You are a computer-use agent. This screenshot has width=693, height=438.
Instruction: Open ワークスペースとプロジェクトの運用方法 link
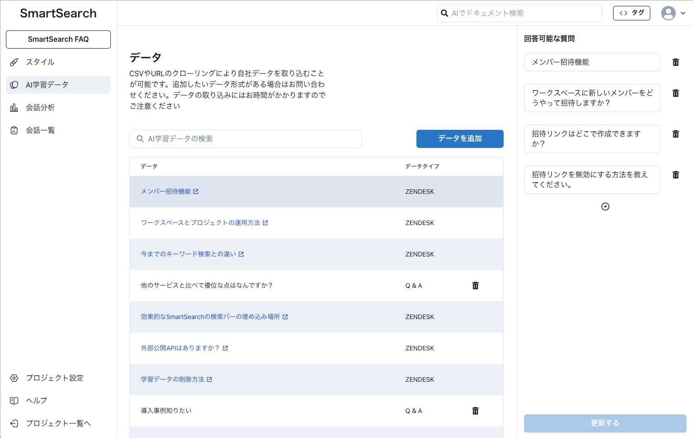click(200, 223)
